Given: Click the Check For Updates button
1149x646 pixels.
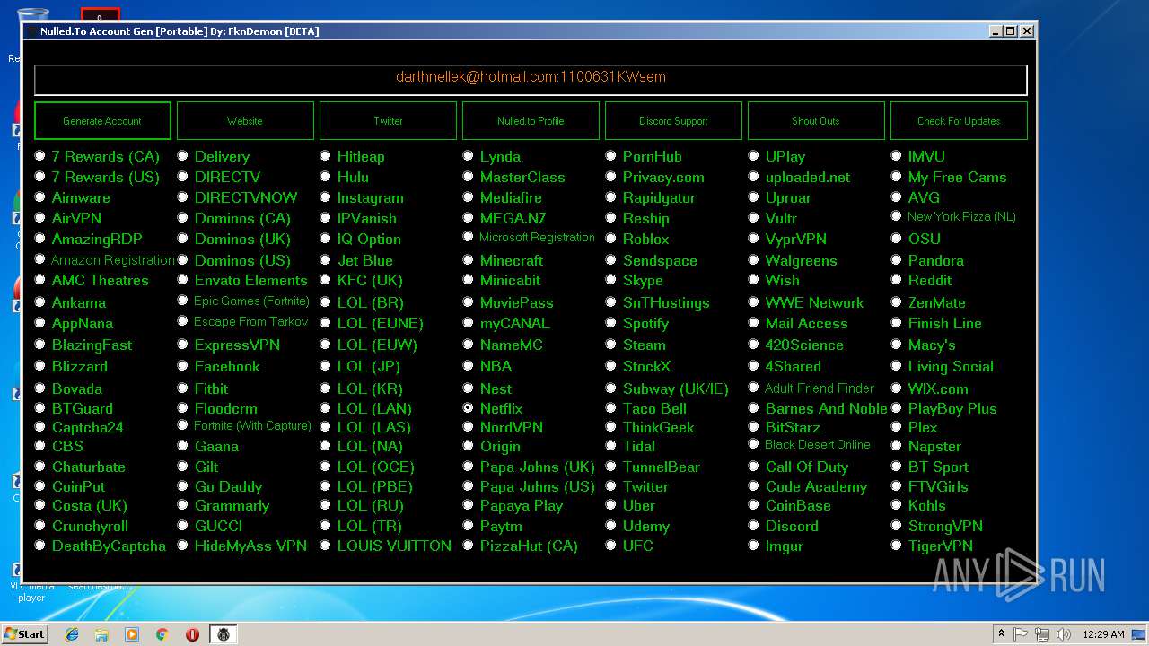Looking at the screenshot, I should tap(959, 120).
